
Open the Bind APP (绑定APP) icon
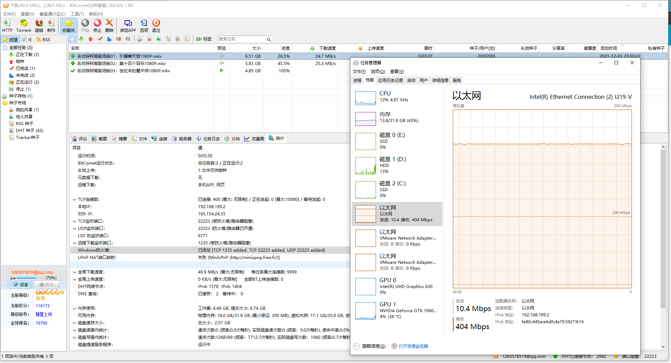128,24
